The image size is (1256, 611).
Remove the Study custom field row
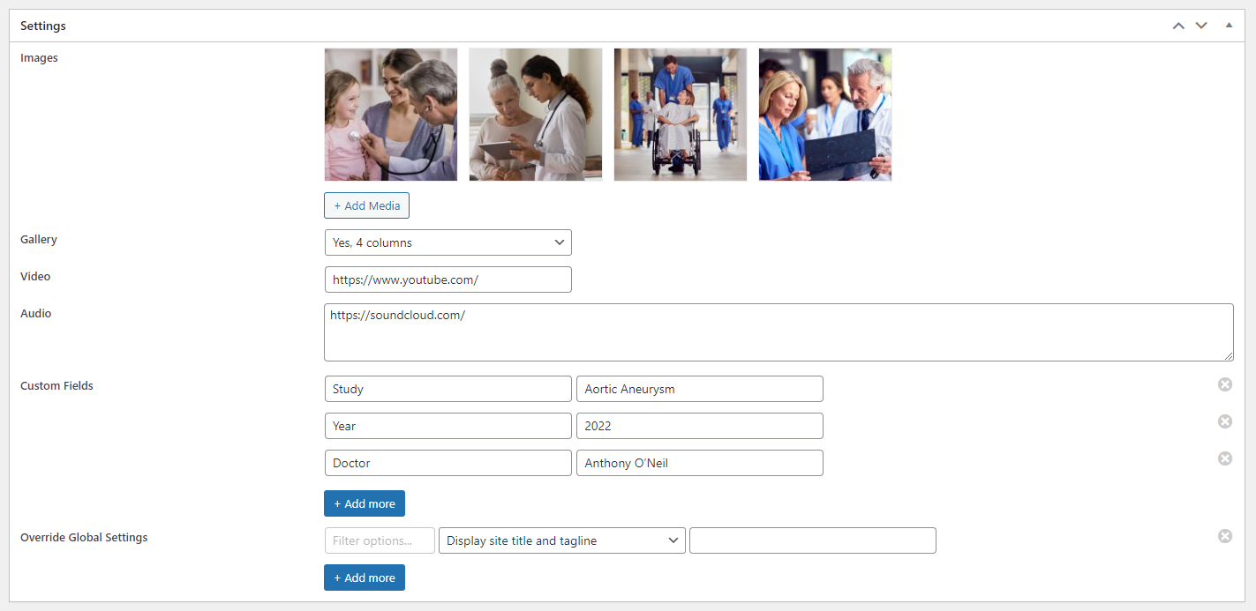pyautogui.click(x=1225, y=384)
